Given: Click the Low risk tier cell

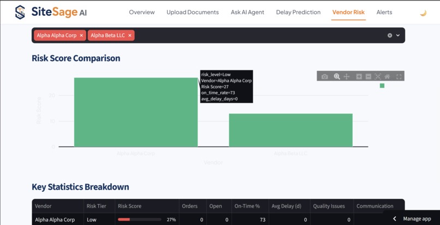Looking at the screenshot, I should pyautogui.click(x=99, y=220).
